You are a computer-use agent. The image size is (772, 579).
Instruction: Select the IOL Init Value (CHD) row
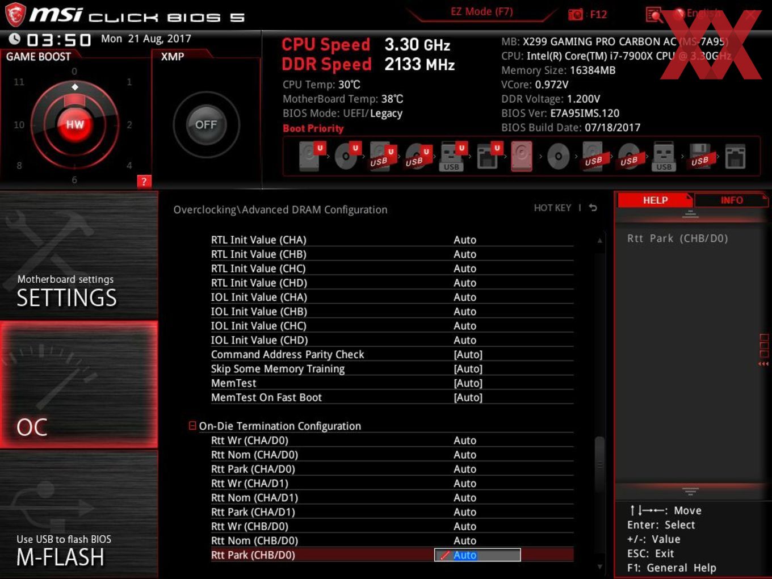click(392, 340)
